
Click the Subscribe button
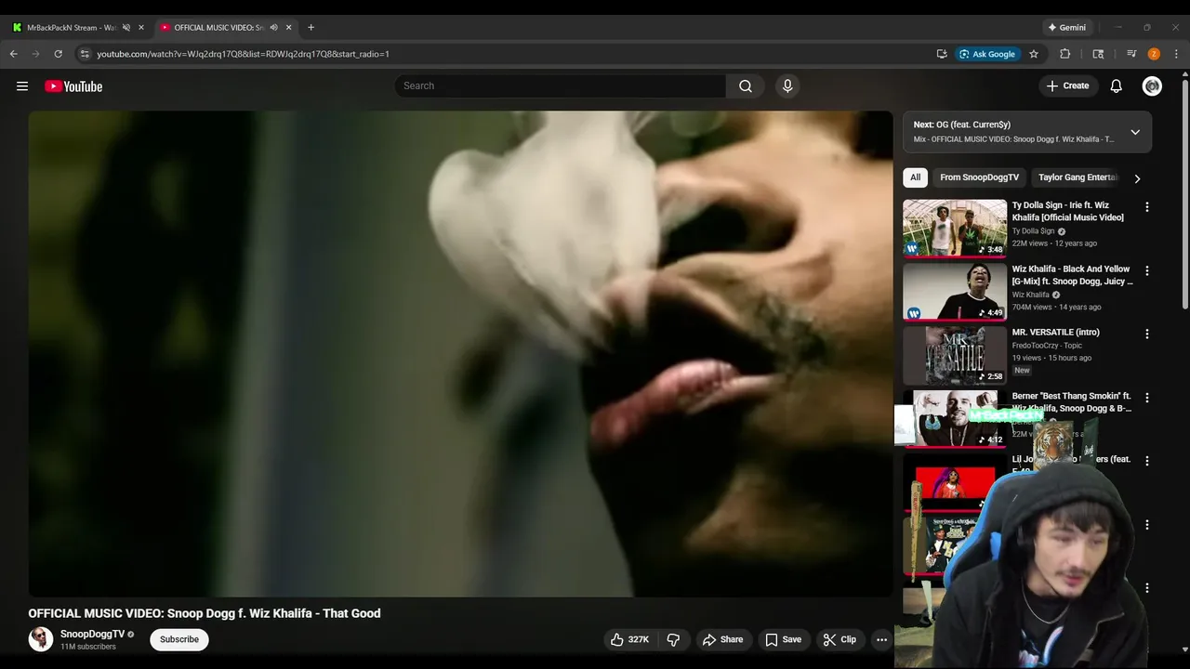179,639
